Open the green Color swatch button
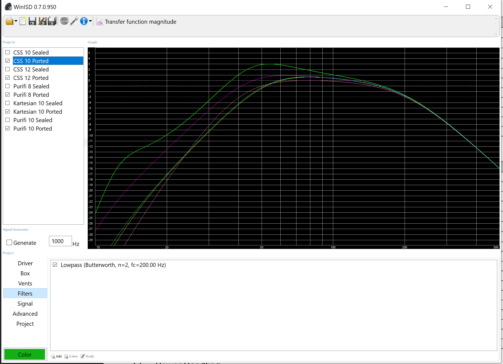This screenshot has height=364, width=503. pyautogui.click(x=25, y=354)
